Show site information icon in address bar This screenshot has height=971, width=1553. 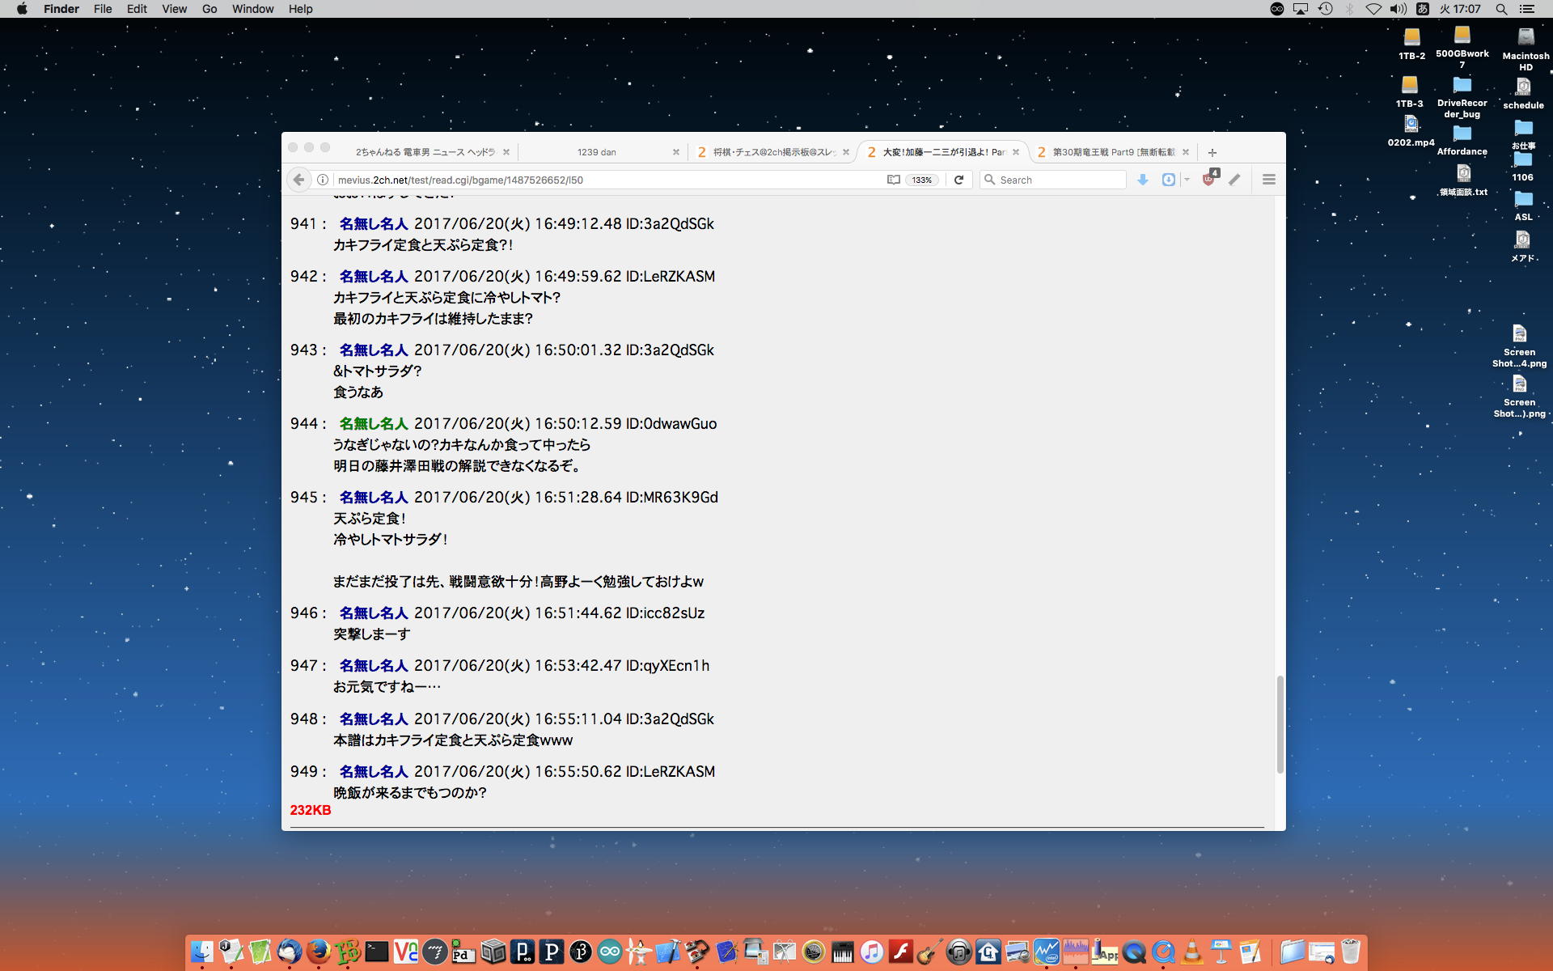pos(323,180)
